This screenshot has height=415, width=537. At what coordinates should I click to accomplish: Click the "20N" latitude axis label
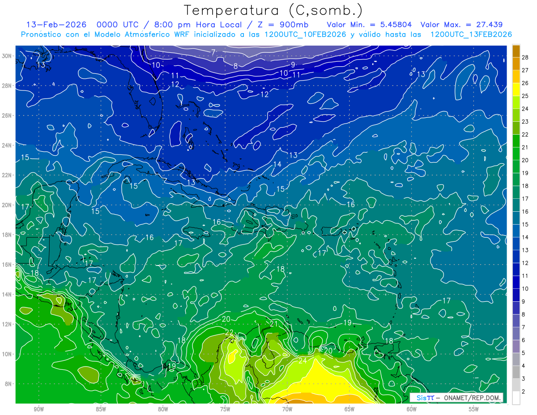point(7,205)
